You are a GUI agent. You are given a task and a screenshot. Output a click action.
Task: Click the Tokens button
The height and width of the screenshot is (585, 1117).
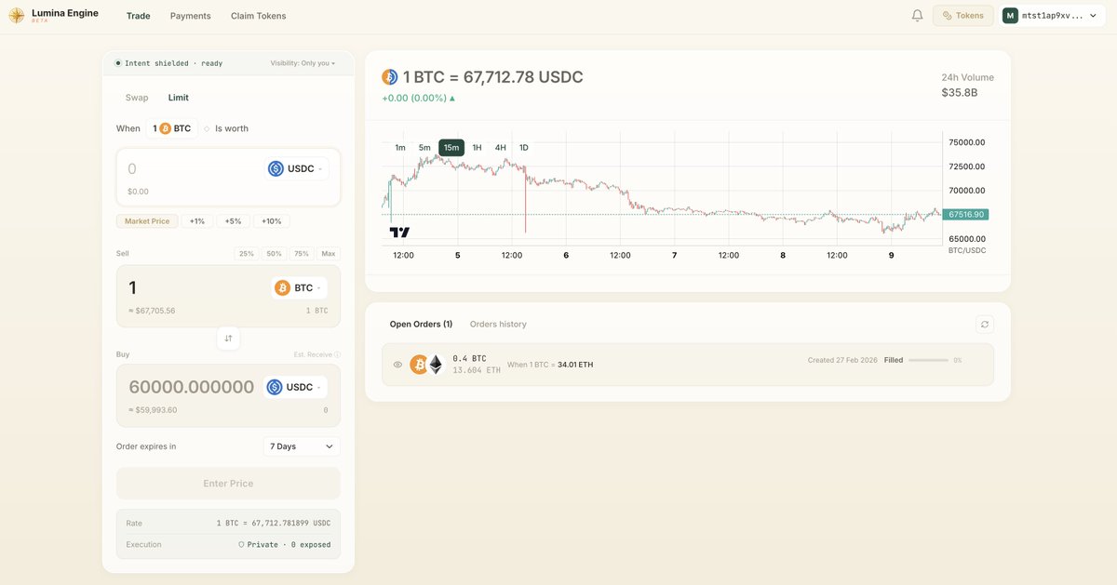click(x=962, y=16)
